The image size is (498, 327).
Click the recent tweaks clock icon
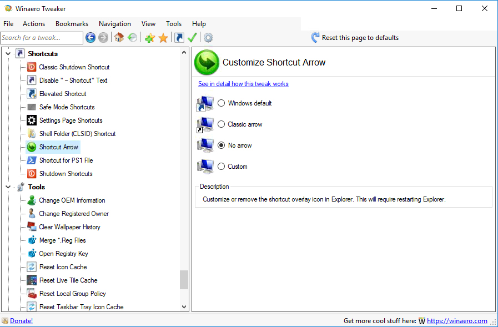(x=132, y=38)
